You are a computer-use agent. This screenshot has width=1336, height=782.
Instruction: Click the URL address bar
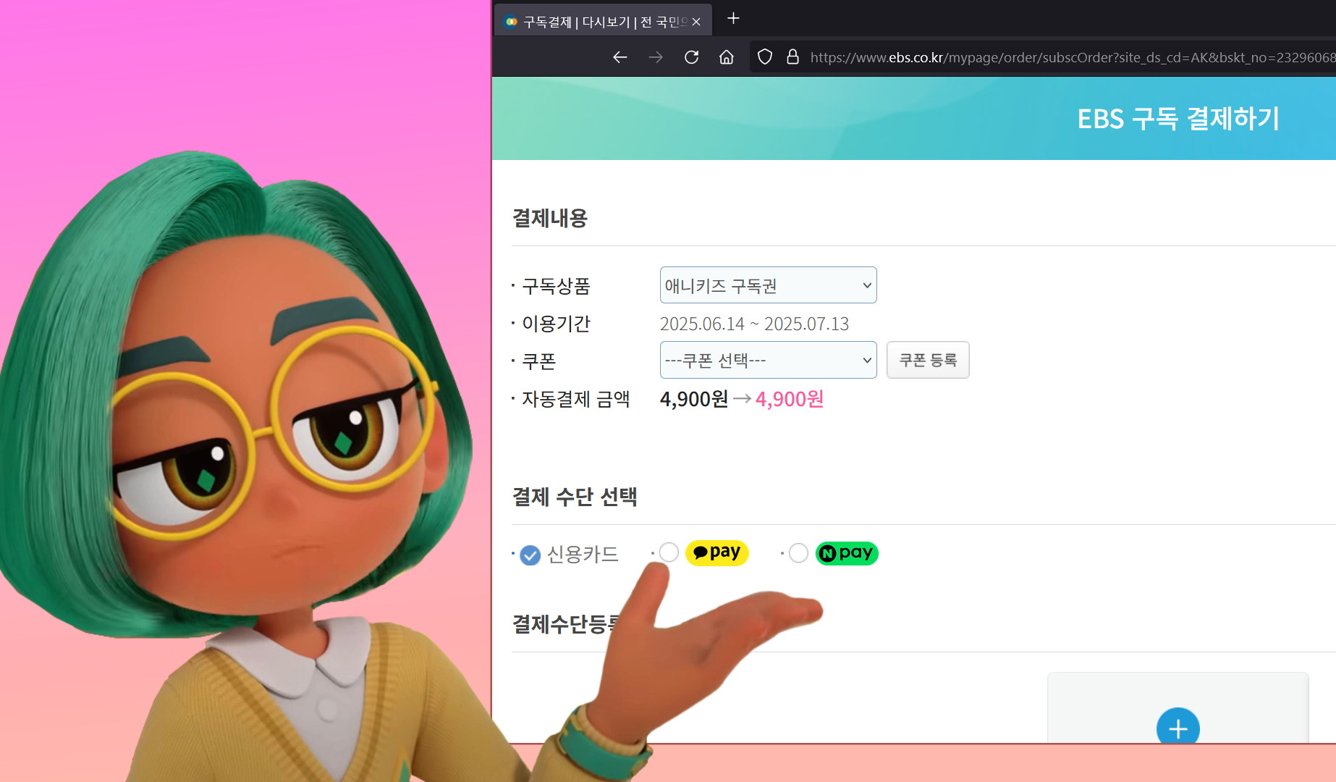[x=1071, y=57]
